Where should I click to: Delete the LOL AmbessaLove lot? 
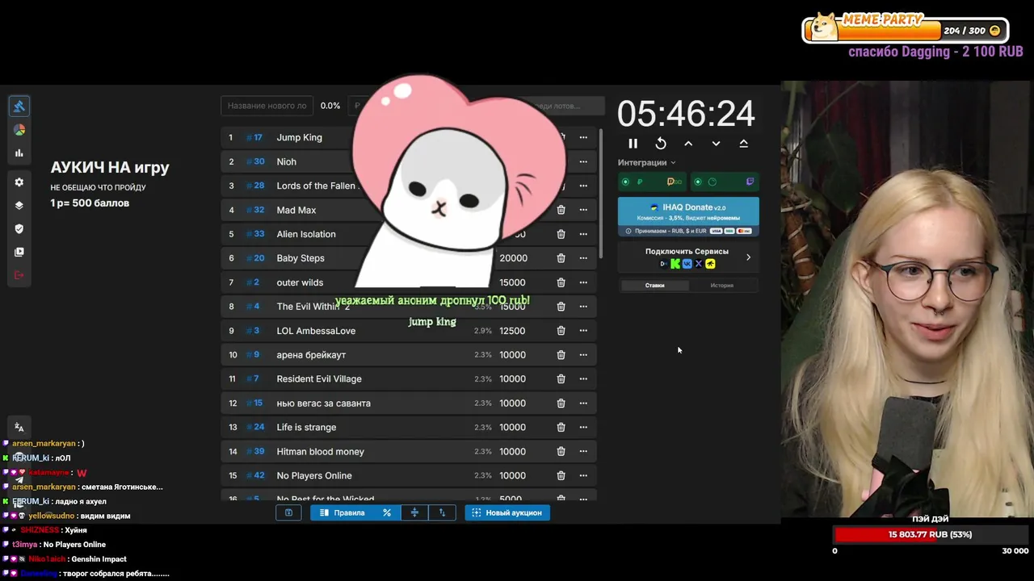click(561, 331)
